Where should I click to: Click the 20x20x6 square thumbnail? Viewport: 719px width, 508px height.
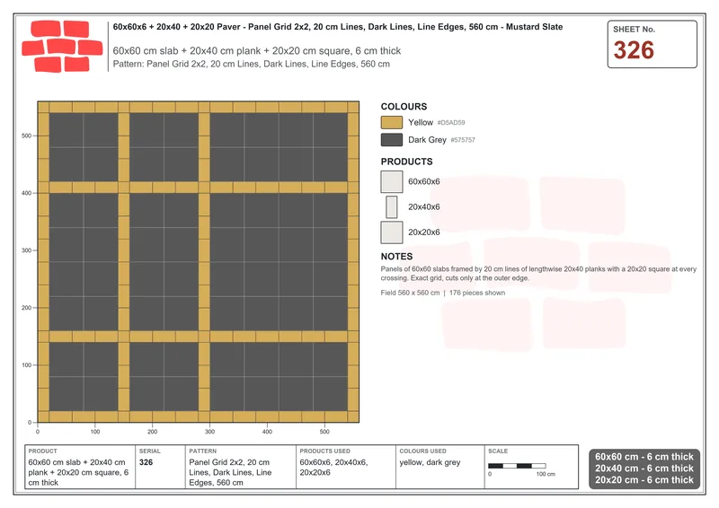coord(392,232)
